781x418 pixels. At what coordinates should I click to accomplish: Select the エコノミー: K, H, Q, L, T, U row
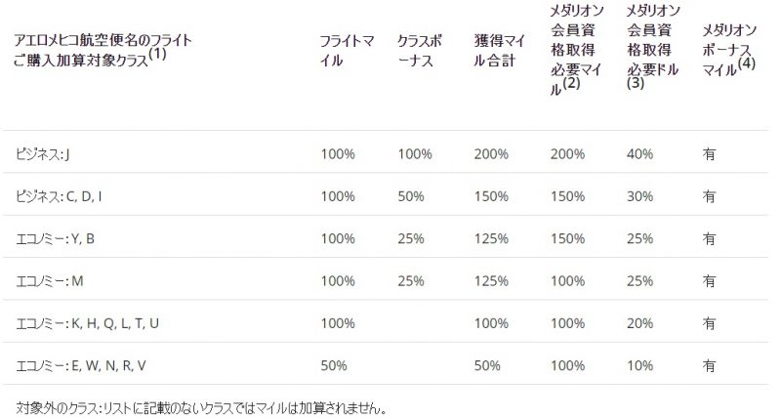386,323
